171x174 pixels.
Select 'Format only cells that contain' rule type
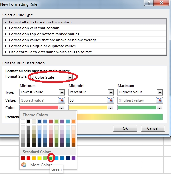point(34,28)
